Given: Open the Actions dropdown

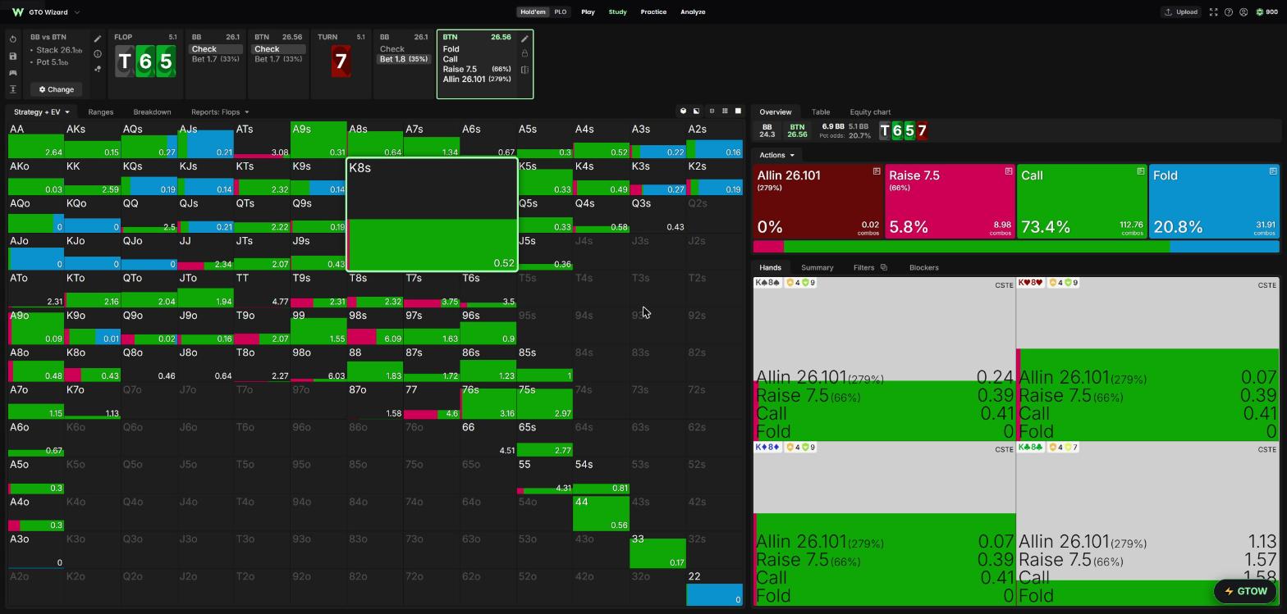Looking at the screenshot, I should coord(776,155).
